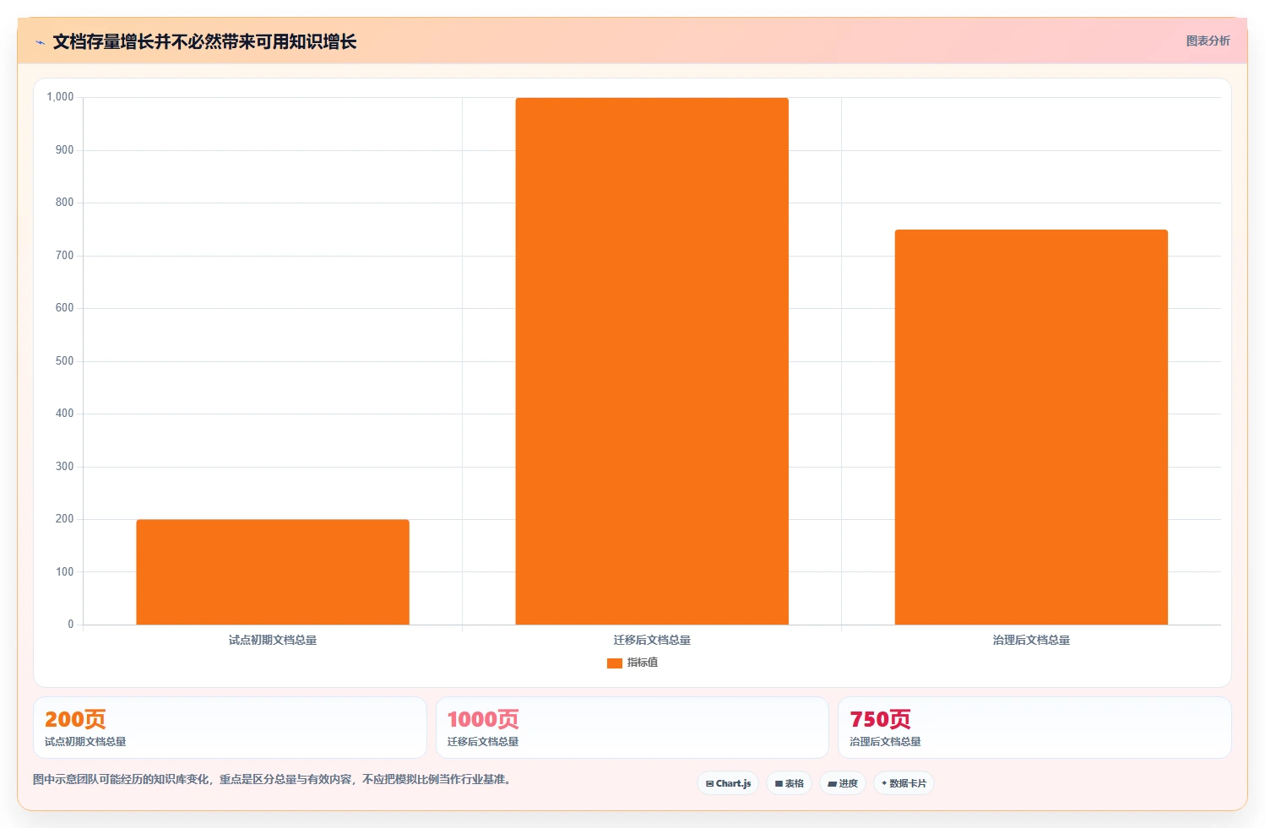The width and height of the screenshot is (1265, 828).
Task: Click the icon beside the chart title
Action: point(40,42)
